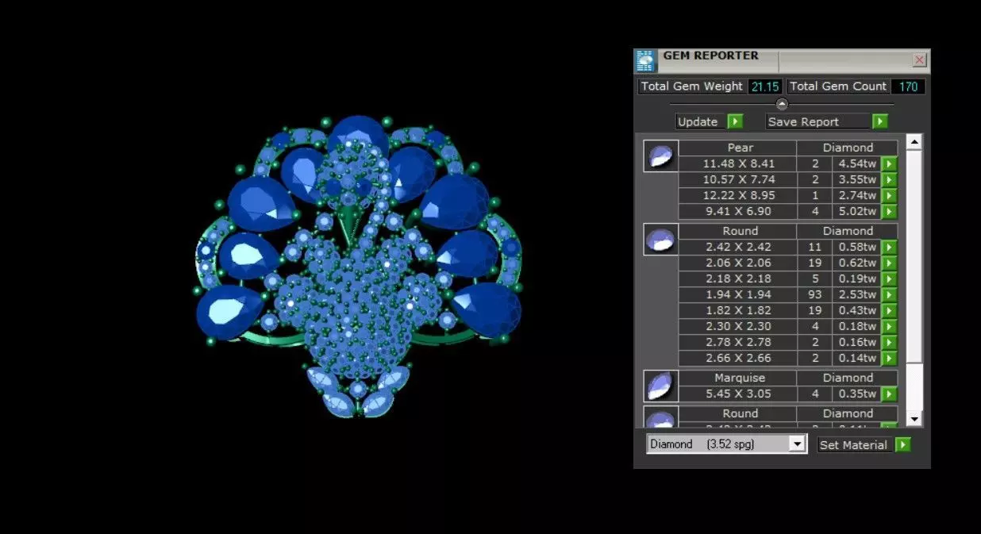Click the green arrow next to Set Material

pyautogui.click(x=902, y=444)
